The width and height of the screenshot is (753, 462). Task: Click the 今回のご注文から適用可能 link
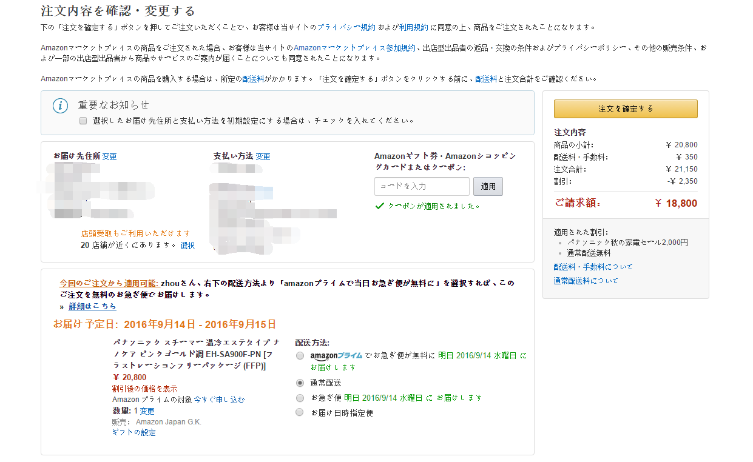pyautogui.click(x=109, y=283)
